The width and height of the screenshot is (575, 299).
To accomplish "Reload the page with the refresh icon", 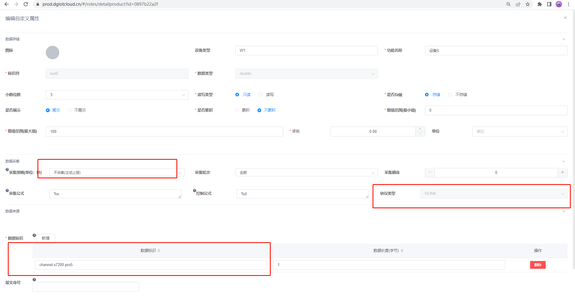I will coord(25,4).
